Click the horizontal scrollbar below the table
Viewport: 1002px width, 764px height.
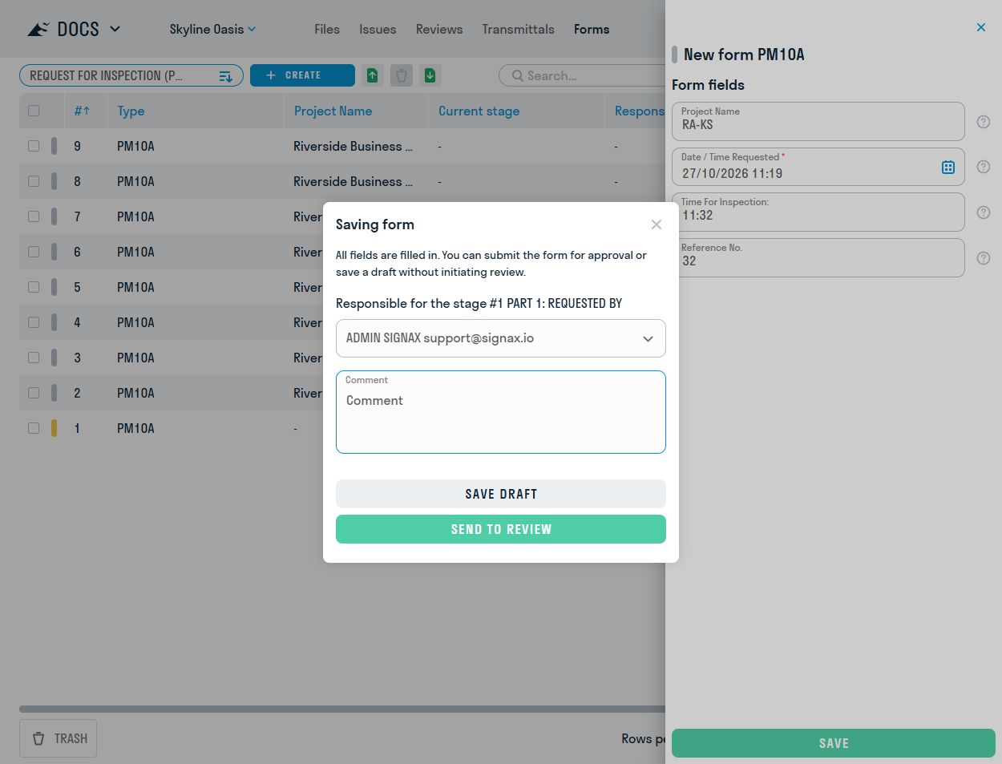pyautogui.click(x=342, y=709)
